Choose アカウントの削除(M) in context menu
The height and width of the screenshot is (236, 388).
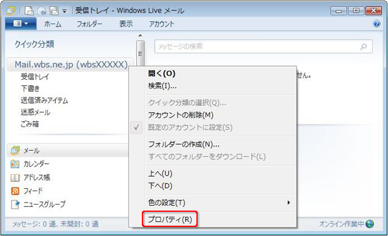181,116
